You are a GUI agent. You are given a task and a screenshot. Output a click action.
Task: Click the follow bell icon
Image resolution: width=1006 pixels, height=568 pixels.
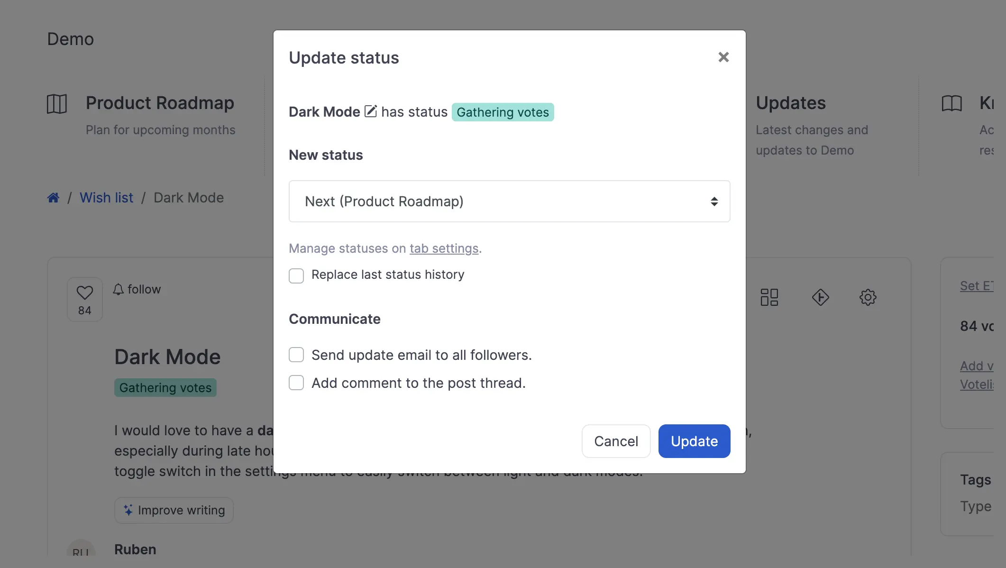point(118,289)
